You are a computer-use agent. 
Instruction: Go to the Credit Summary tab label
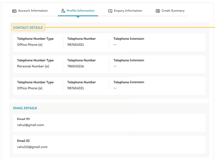point(173,11)
